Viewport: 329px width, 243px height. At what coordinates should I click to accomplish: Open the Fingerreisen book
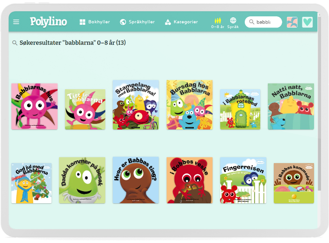pos(243,180)
